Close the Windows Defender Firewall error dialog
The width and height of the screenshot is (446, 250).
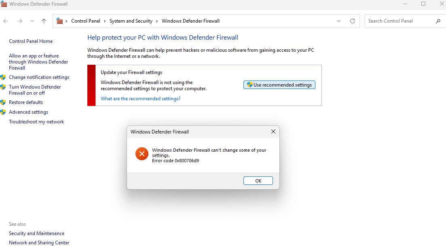pyautogui.click(x=273, y=132)
